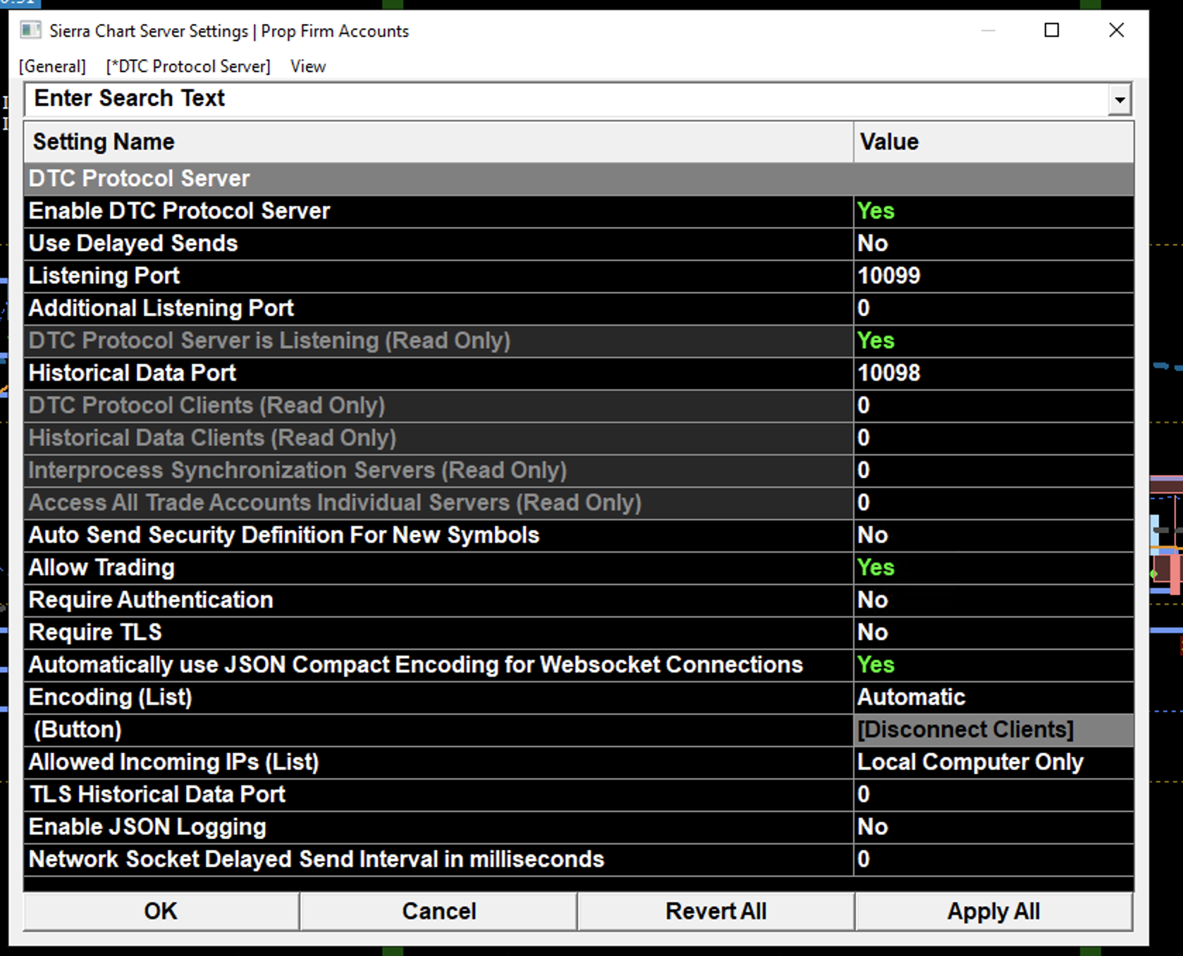
Task: Toggle JSON Compact Encoding for Websocket value
Action: coord(994,665)
